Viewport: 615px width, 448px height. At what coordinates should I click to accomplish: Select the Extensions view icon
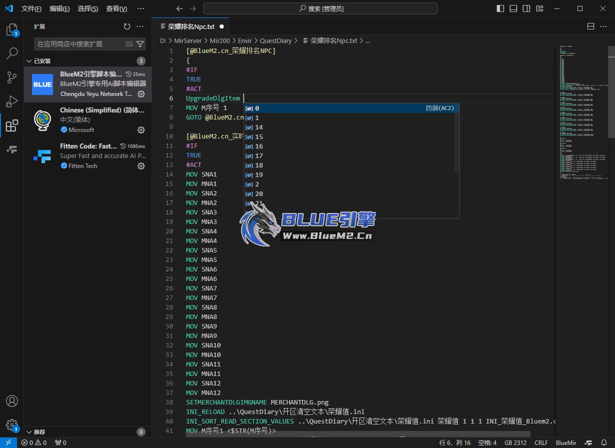[x=12, y=125]
